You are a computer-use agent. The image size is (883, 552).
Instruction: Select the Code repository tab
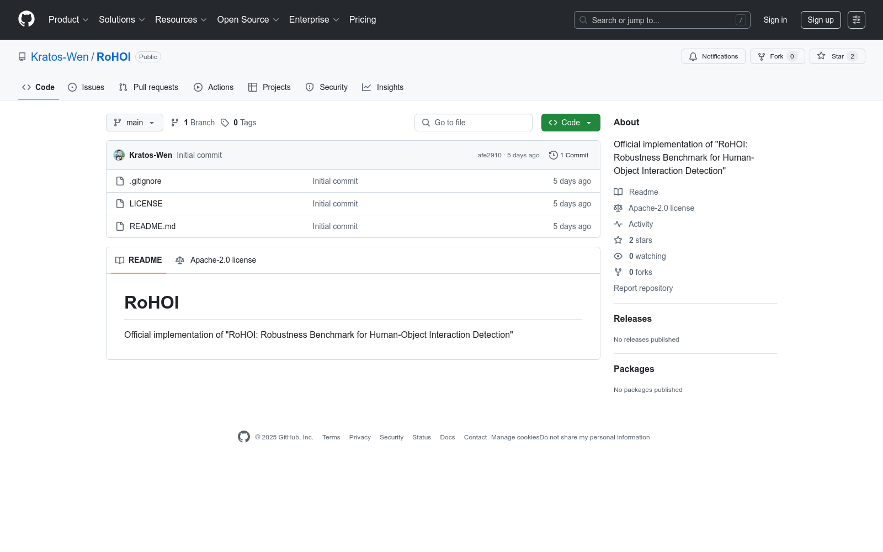(39, 87)
